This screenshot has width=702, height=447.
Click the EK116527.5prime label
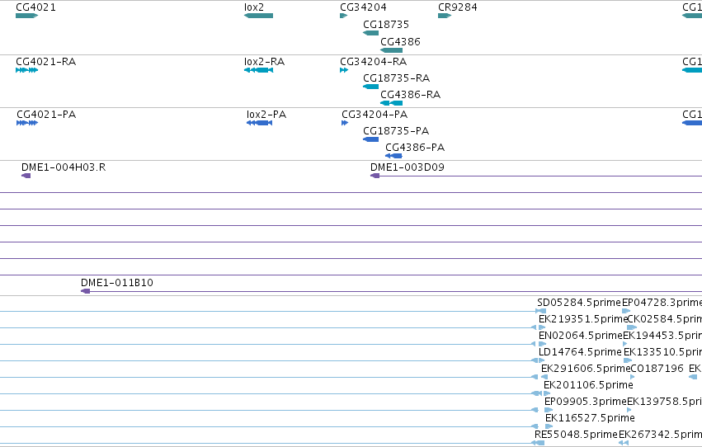[590, 418]
